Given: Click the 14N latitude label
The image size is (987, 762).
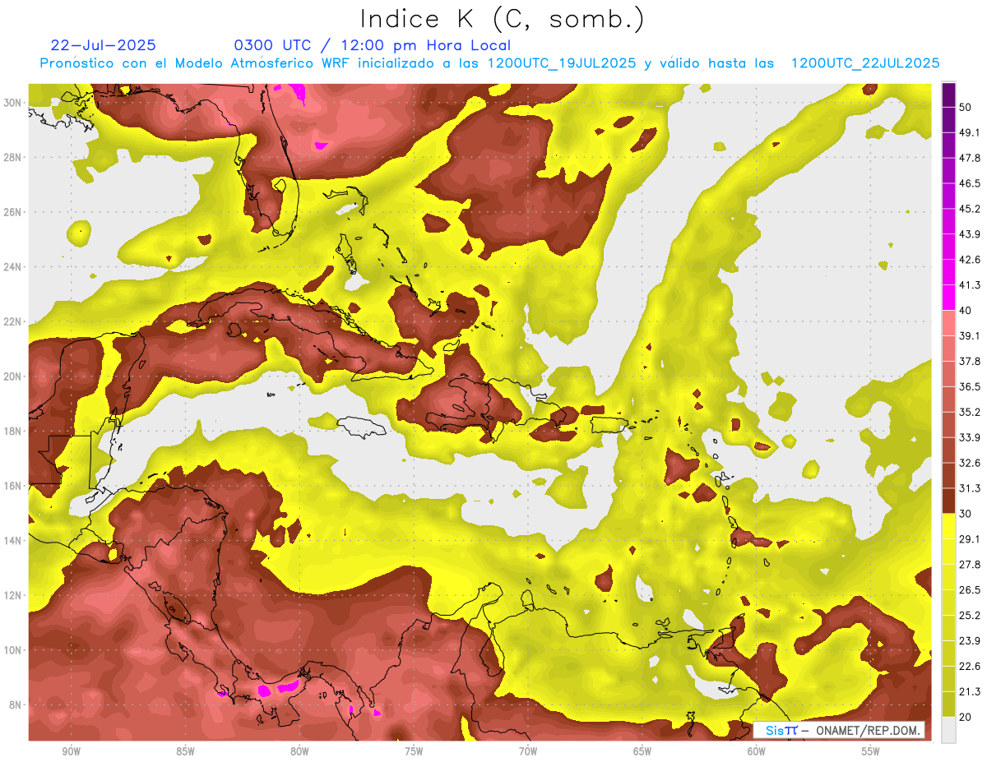Looking at the screenshot, I should click(14, 540).
